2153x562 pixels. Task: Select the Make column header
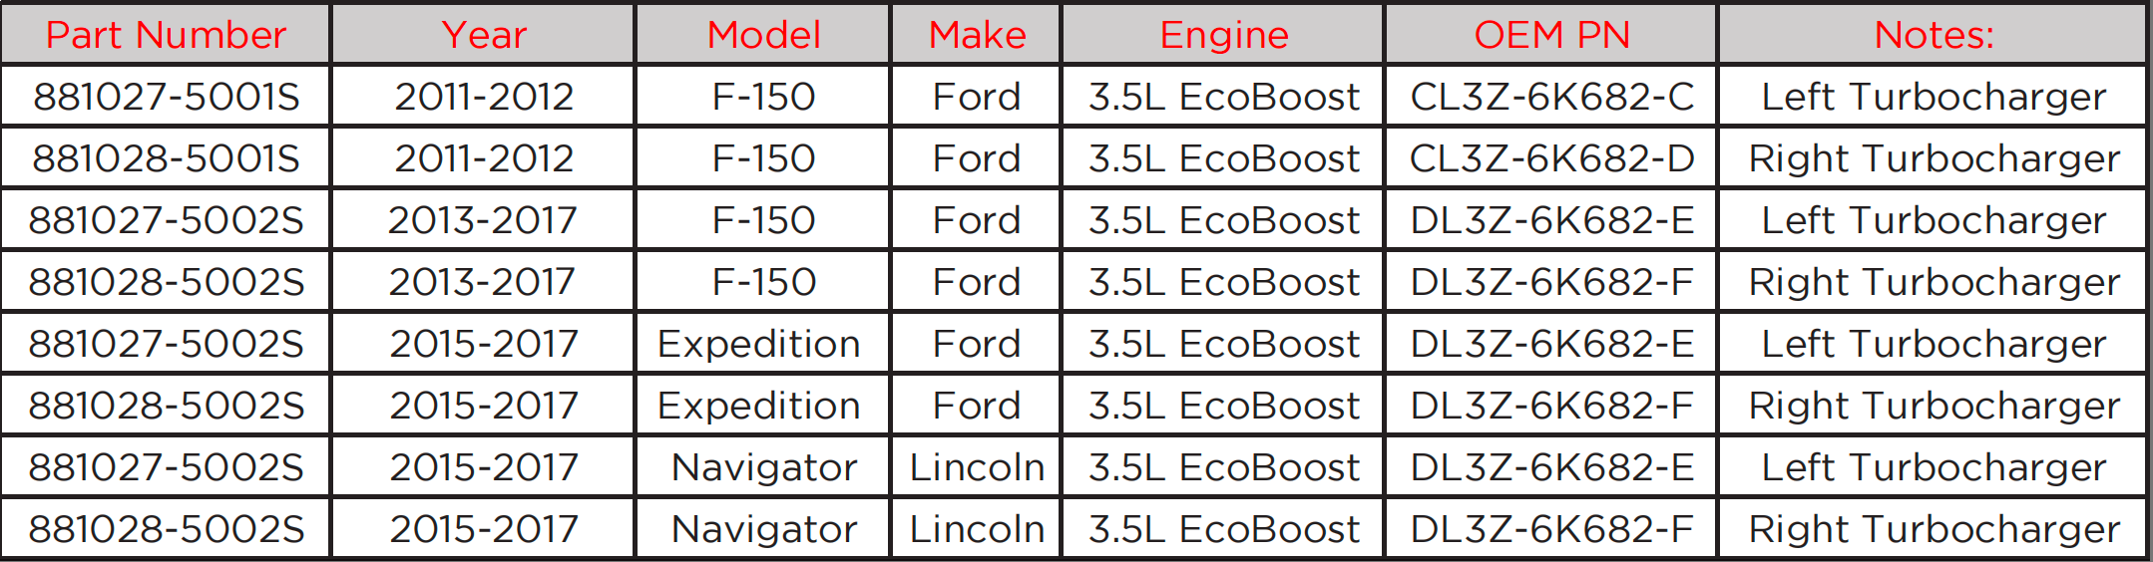[977, 35]
